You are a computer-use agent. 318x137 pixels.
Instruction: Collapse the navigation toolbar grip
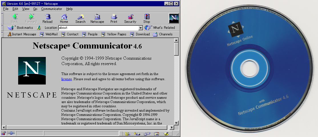(x=2, y=19)
